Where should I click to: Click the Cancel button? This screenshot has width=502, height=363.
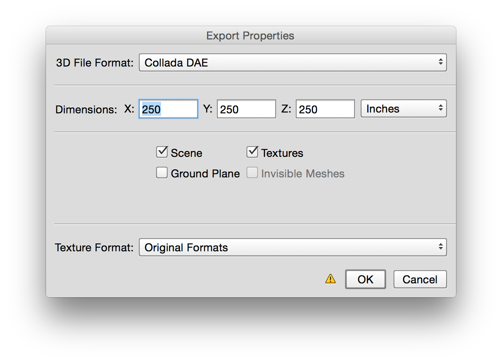pos(420,279)
